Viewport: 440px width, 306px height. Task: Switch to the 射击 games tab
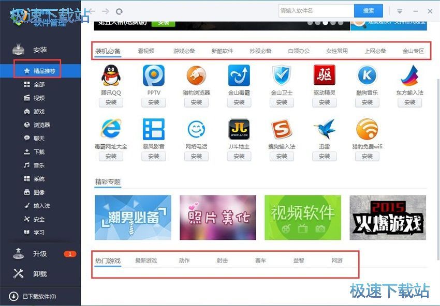pyautogui.click(x=222, y=261)
